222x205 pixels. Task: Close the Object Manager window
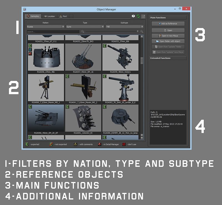point(186,9)
